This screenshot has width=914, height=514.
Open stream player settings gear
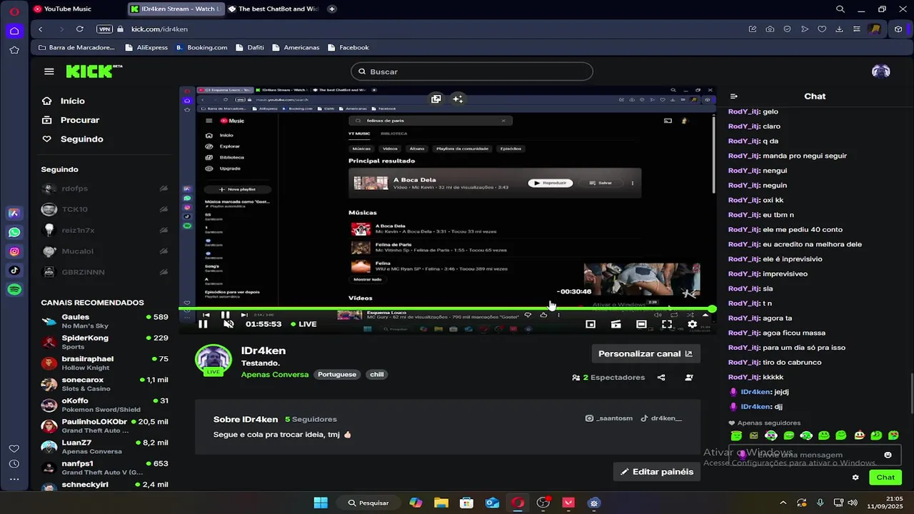692,324
